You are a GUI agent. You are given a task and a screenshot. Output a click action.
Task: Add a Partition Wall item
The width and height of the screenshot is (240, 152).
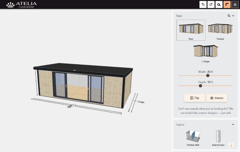click(x=193, y=138)
